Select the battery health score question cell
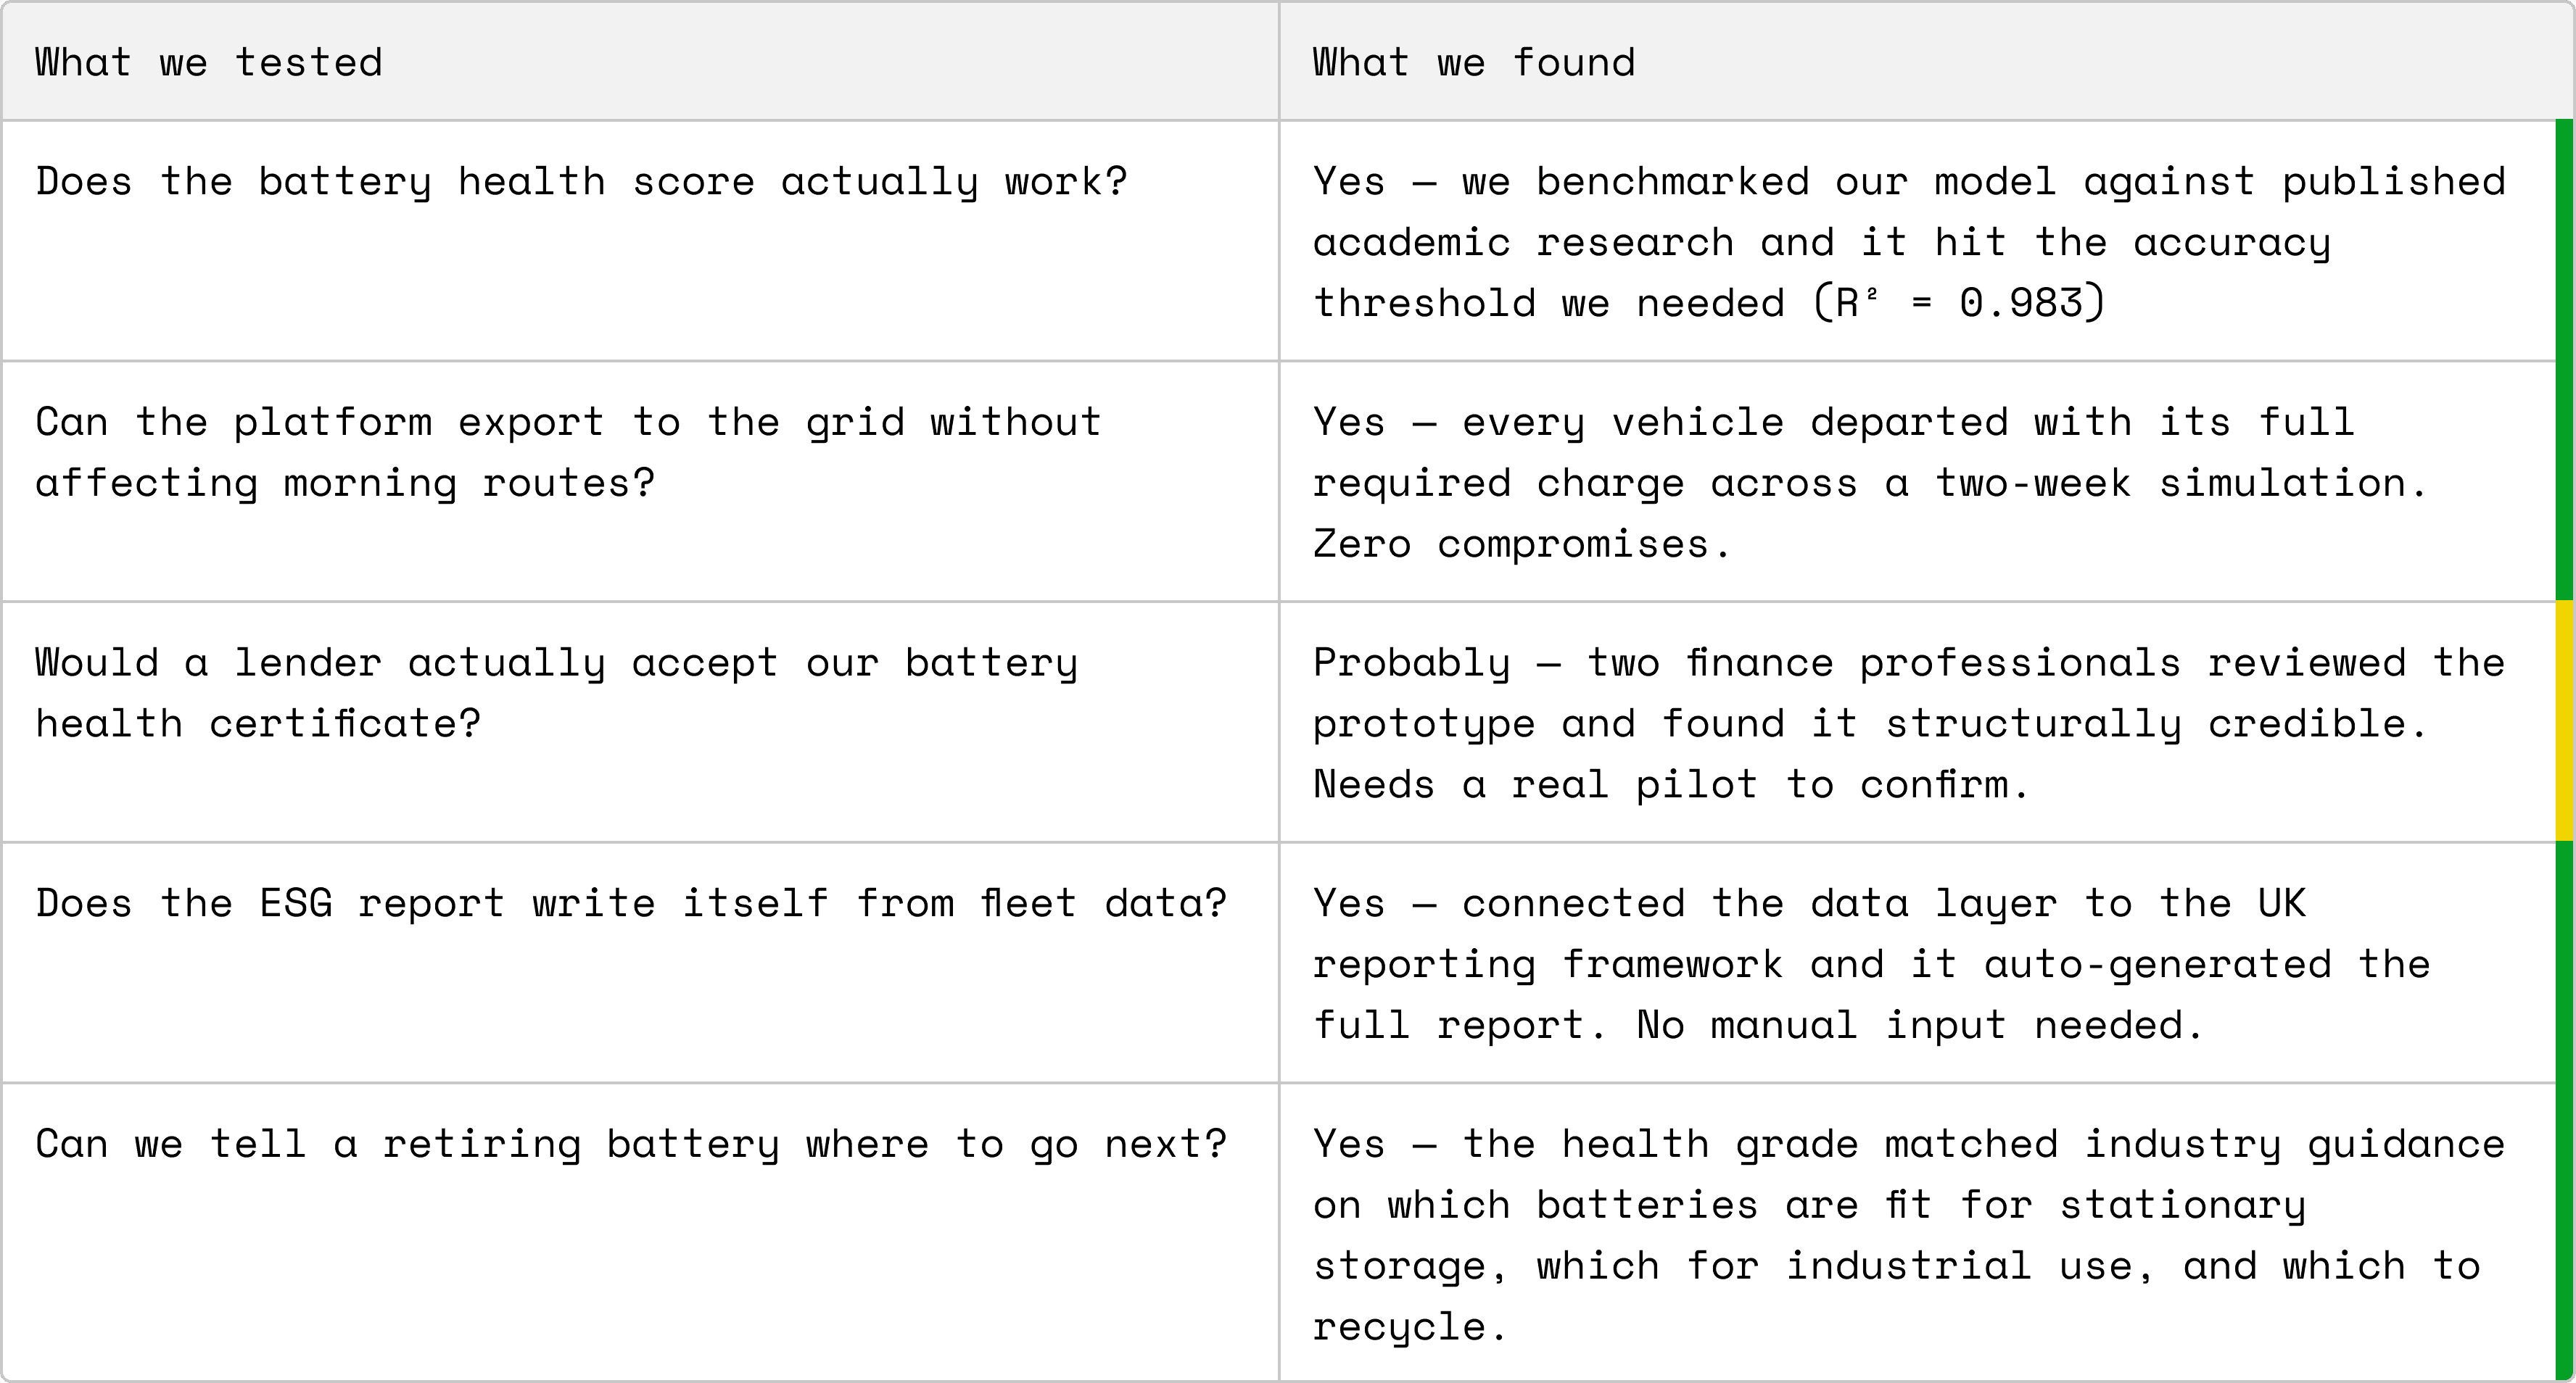 click(x=640, y=241)
